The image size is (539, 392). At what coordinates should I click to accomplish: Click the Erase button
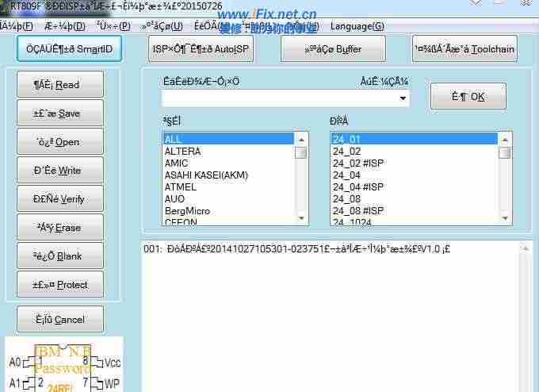(x=60, y=228)
